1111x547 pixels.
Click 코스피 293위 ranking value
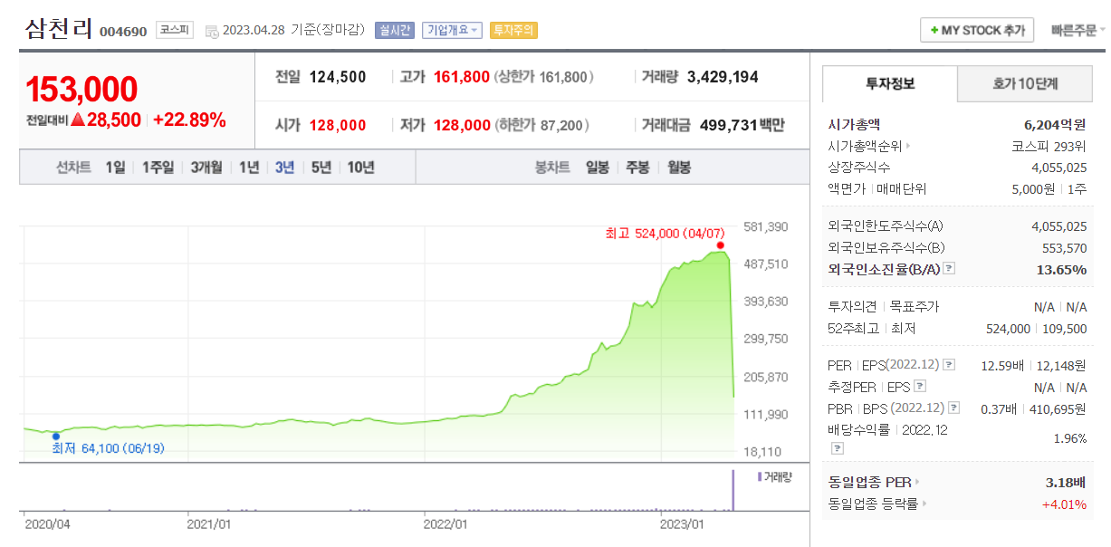pos(1049,146)
